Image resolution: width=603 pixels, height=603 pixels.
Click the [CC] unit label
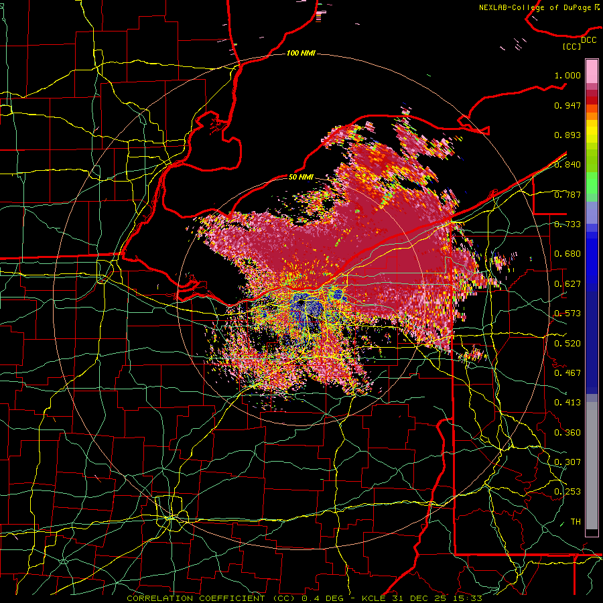click(x=572, y=46)
